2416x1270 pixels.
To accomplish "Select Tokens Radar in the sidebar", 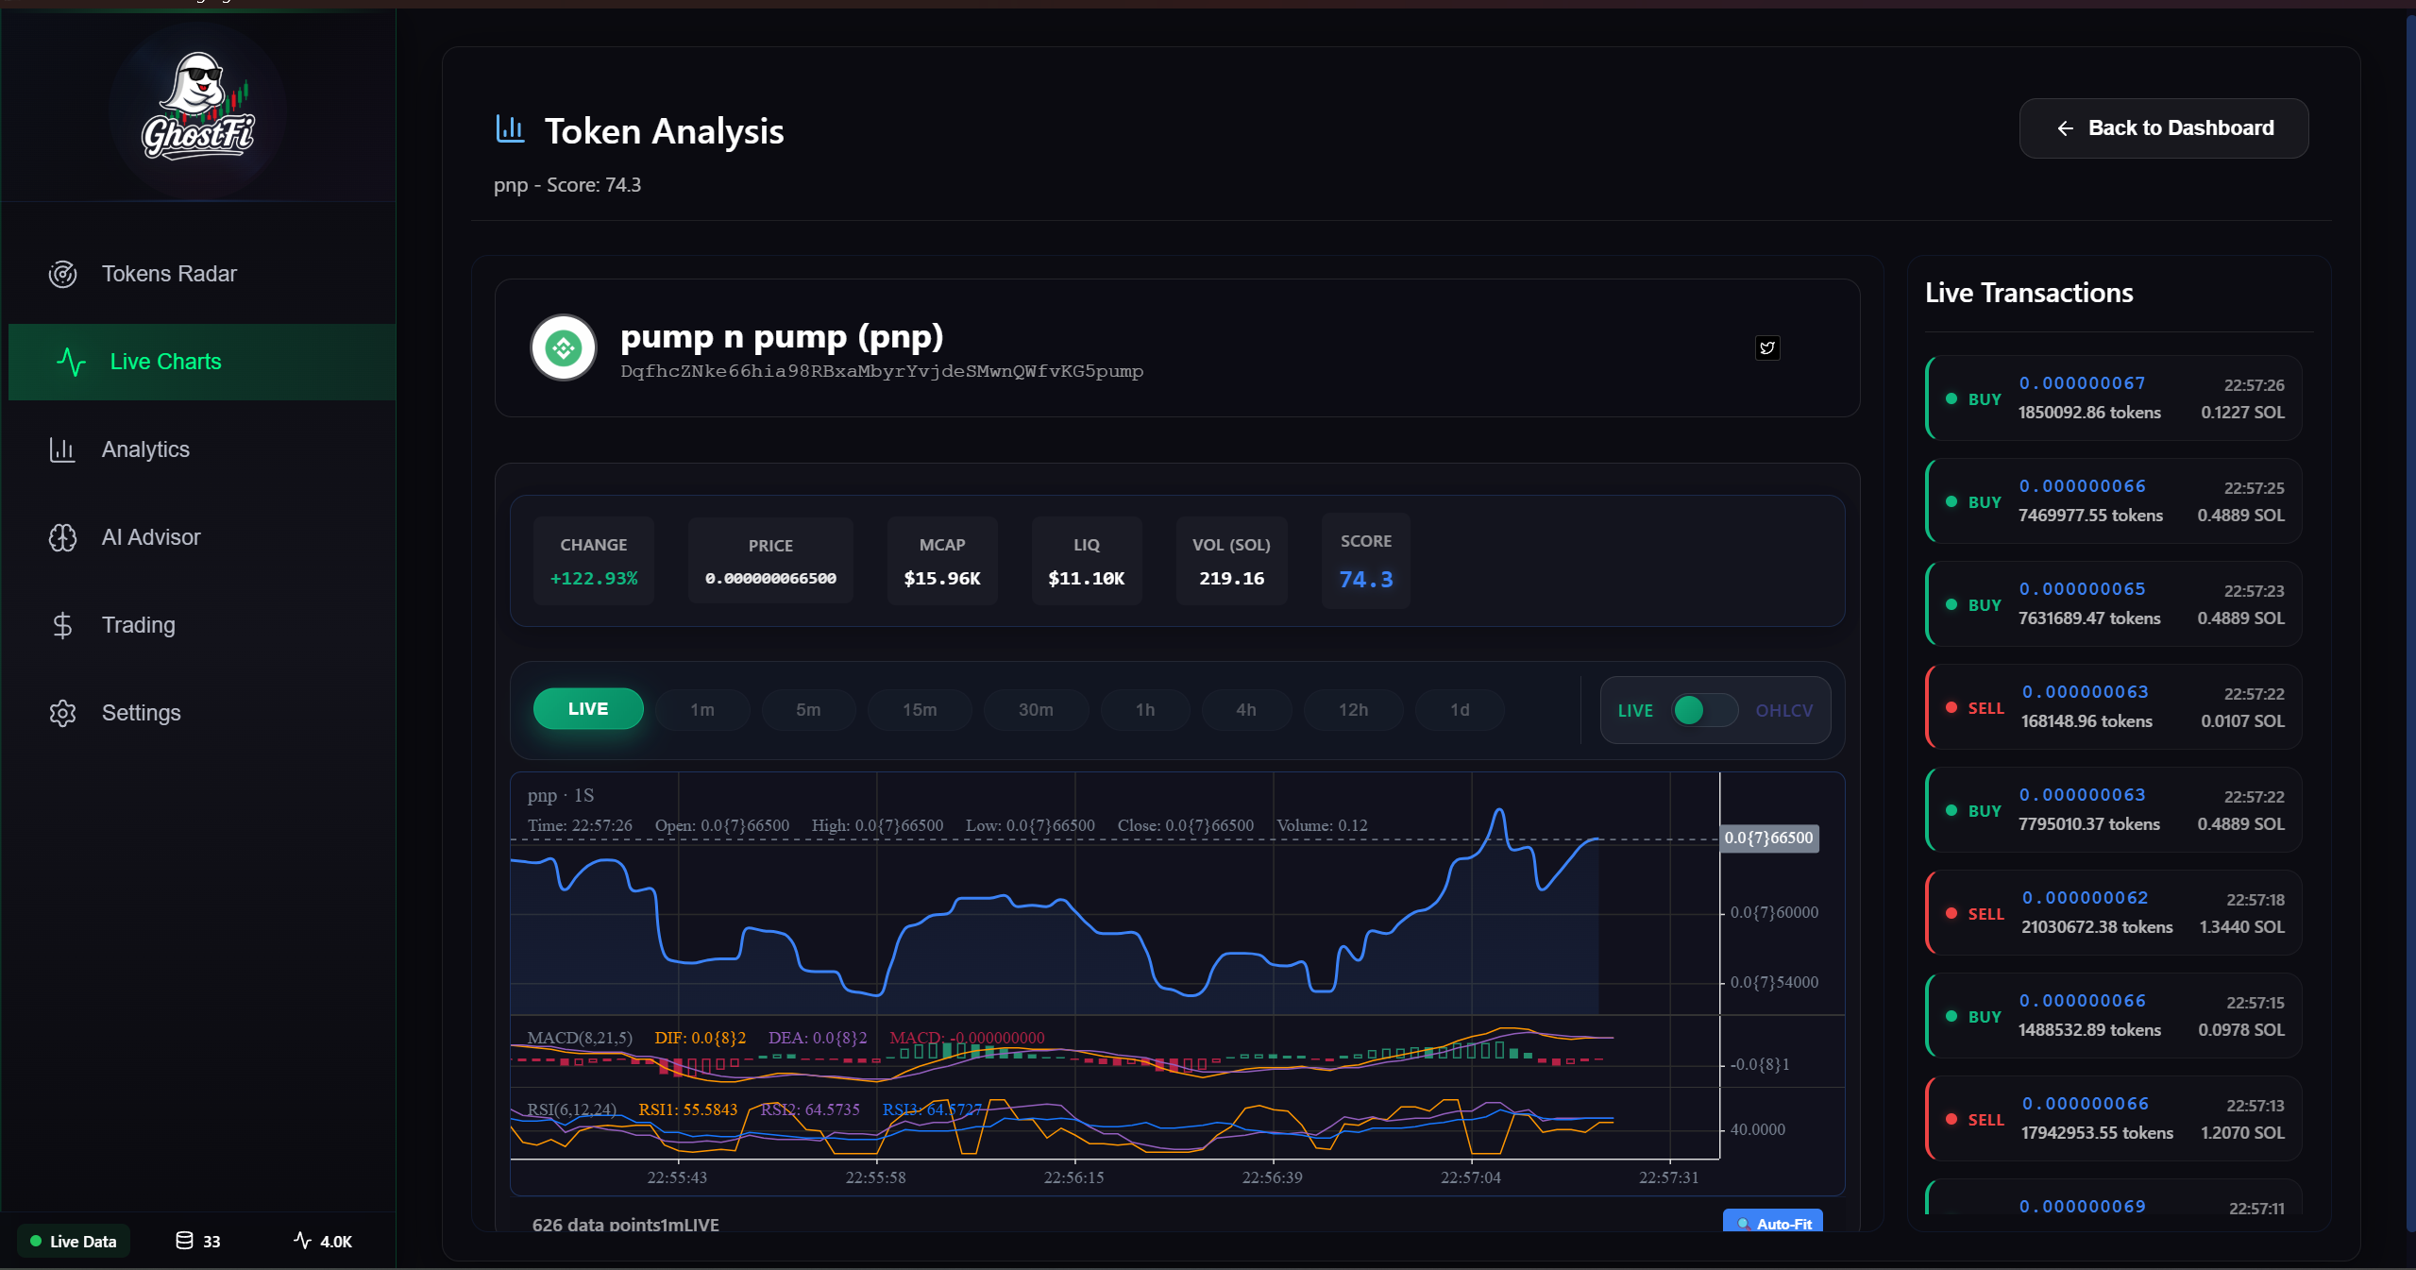I will click(x=170, y=274).
